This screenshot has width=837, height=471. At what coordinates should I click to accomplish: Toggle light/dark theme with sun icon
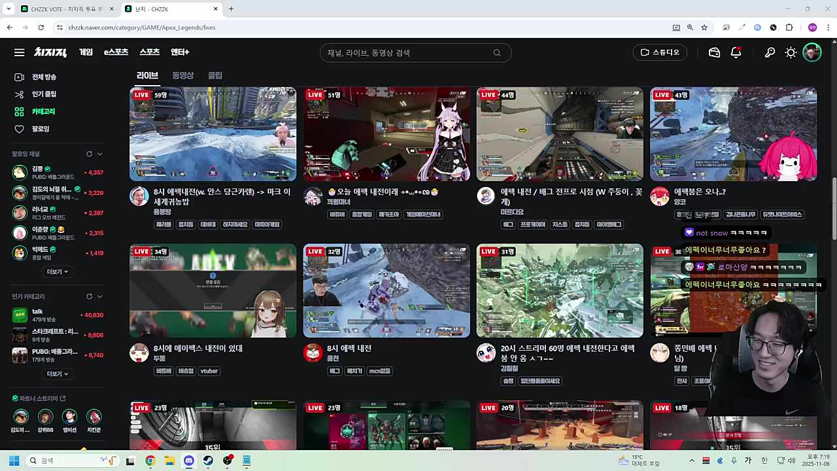tap(791, 52)
